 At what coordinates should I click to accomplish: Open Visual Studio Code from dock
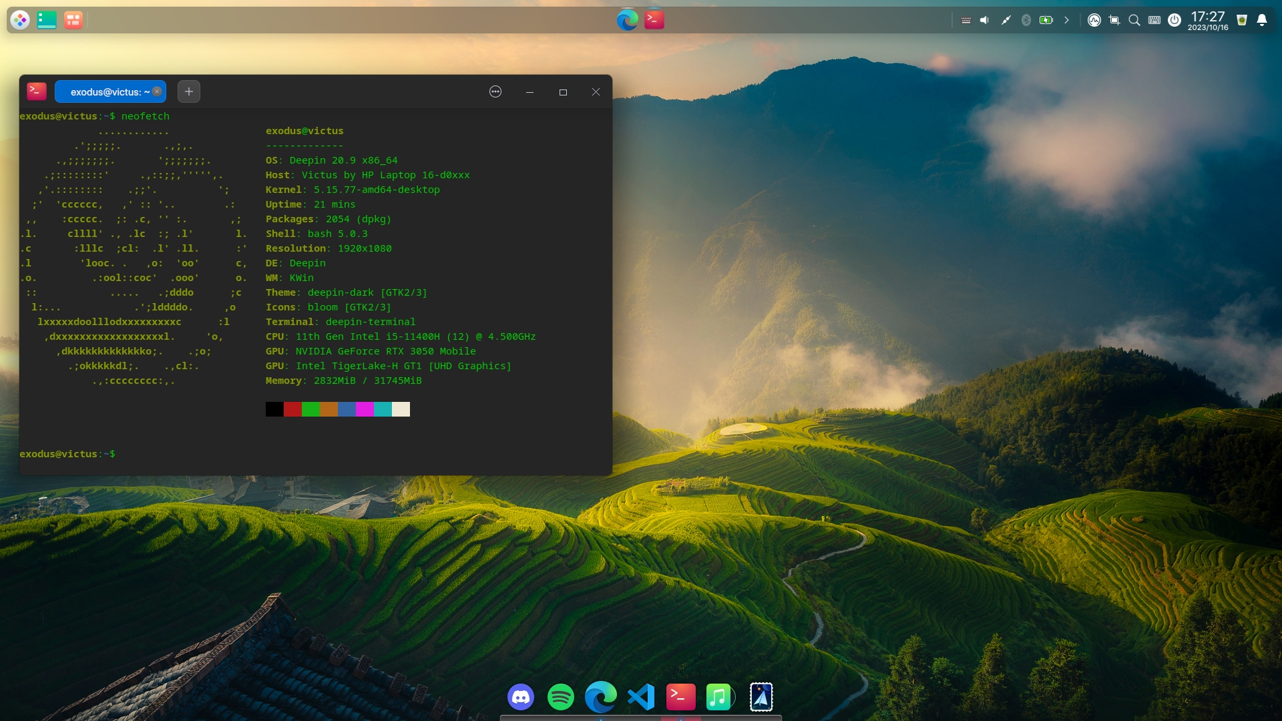coord(641,697)
